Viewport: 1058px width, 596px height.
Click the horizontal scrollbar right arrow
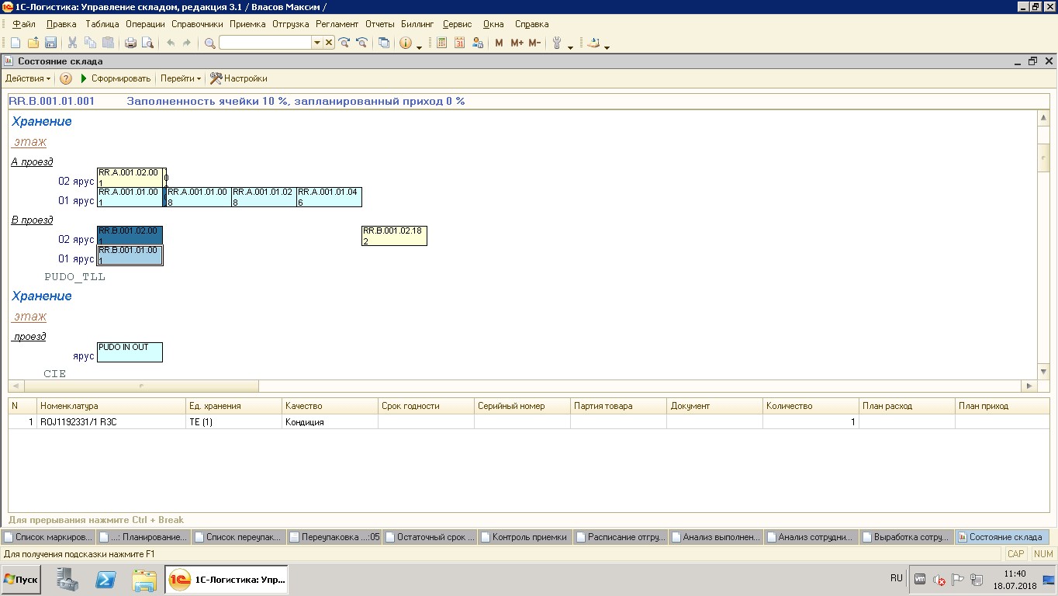click(1029, 386)
